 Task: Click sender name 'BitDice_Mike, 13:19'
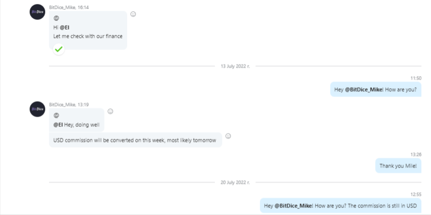tap(69, 105)
